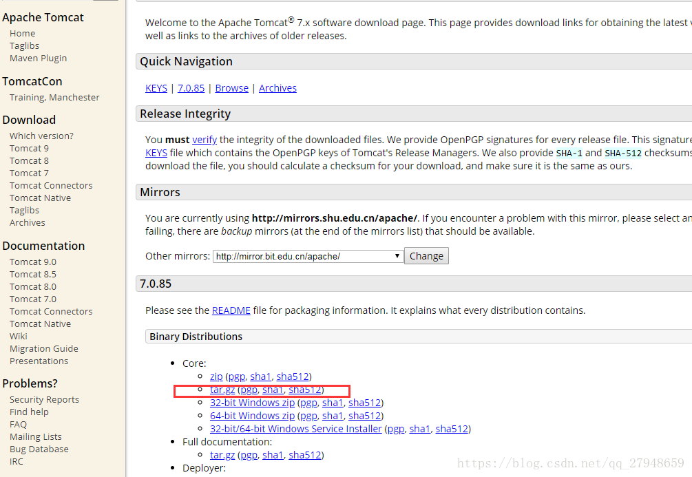Open Tomcat Connectors under Documentation

(x=51, y=312)
